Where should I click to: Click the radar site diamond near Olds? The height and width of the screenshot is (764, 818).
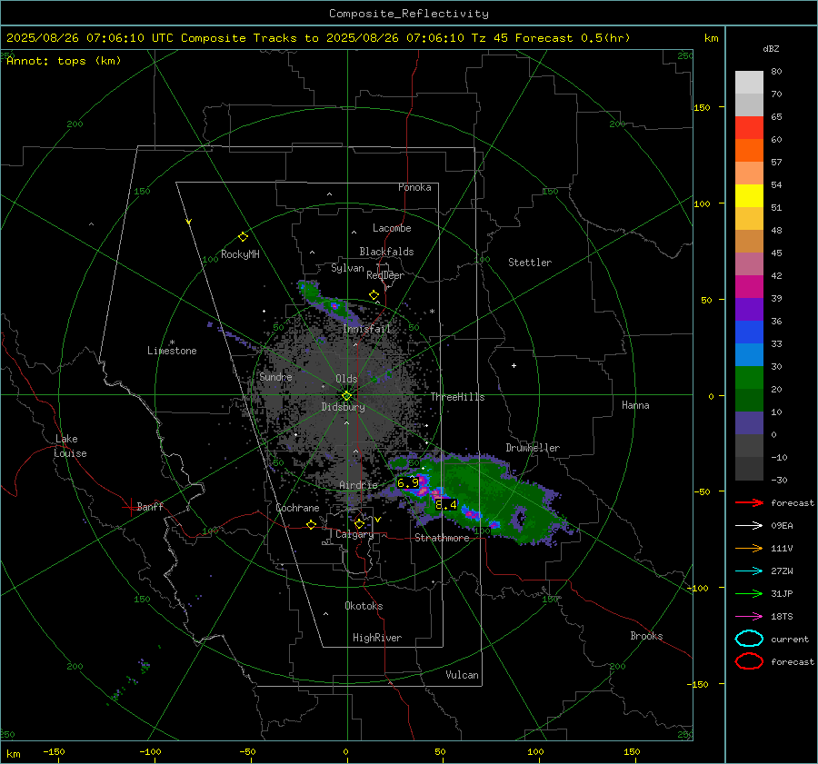(x=346, y=395)
